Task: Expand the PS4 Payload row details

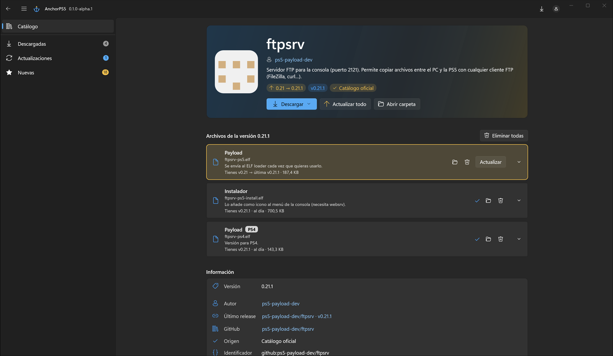Action: click(519, 239)
